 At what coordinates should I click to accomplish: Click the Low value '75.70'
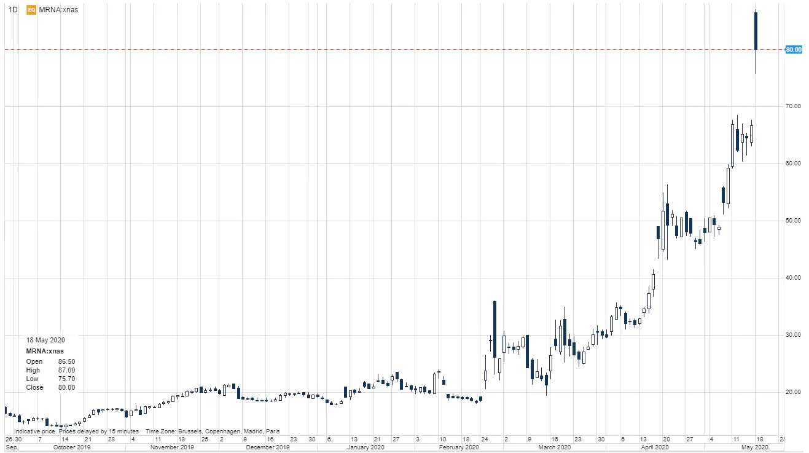click(x=66, y=379)
